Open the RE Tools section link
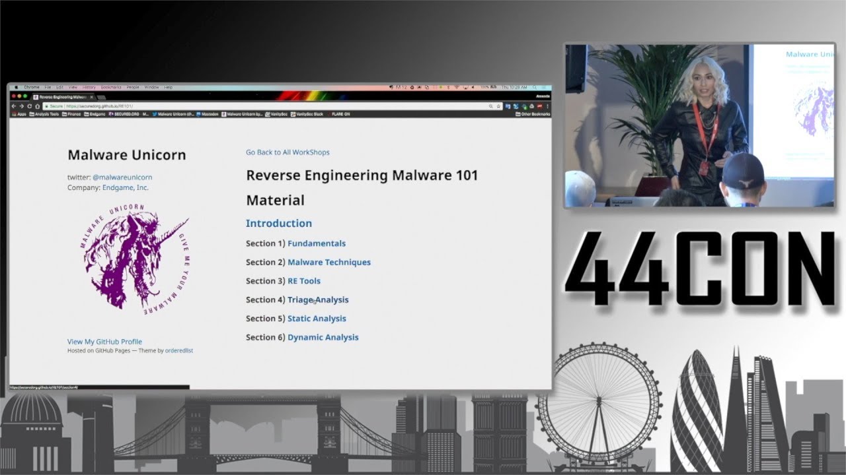Viewport: 846px width, 475px height. [x=304, y=281]
